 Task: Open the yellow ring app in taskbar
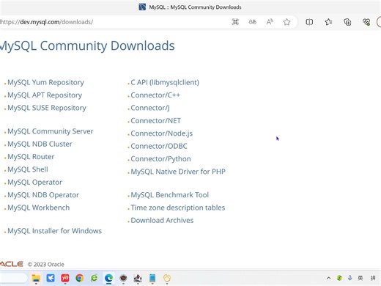click(x=167, y=278)
